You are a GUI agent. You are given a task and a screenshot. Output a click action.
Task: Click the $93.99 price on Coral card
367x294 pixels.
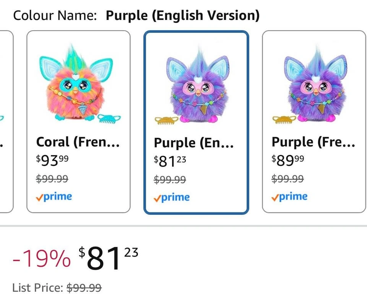52,160
